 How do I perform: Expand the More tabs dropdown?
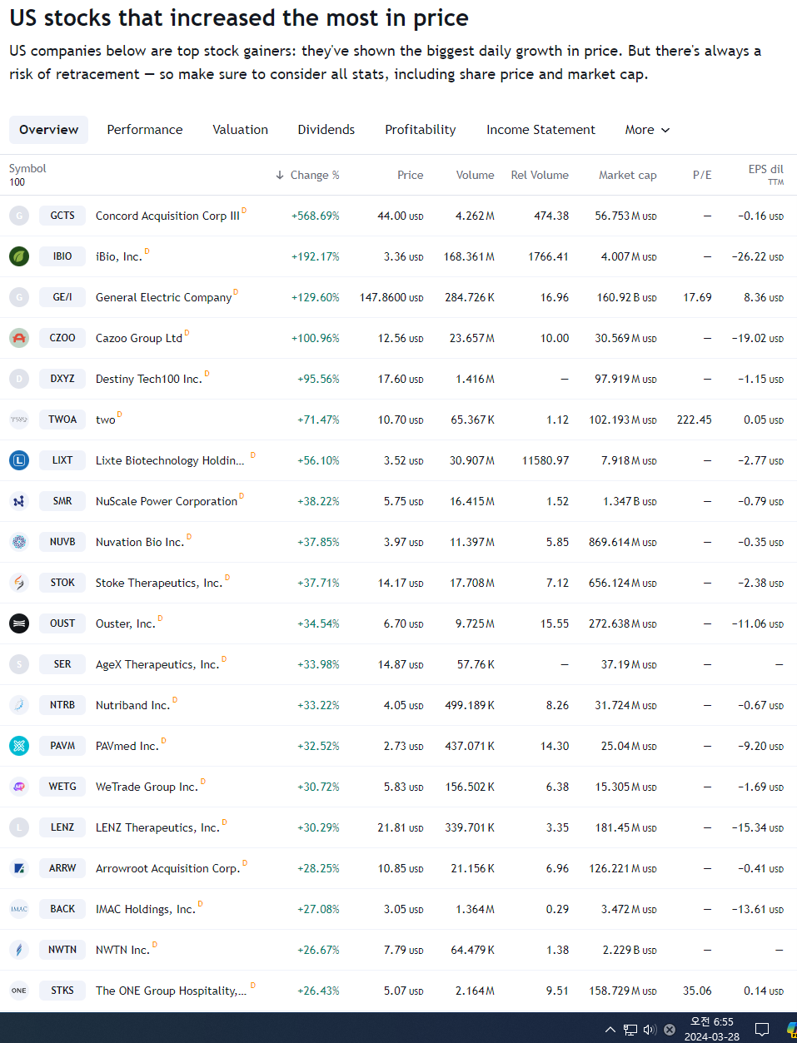point(647,130)
